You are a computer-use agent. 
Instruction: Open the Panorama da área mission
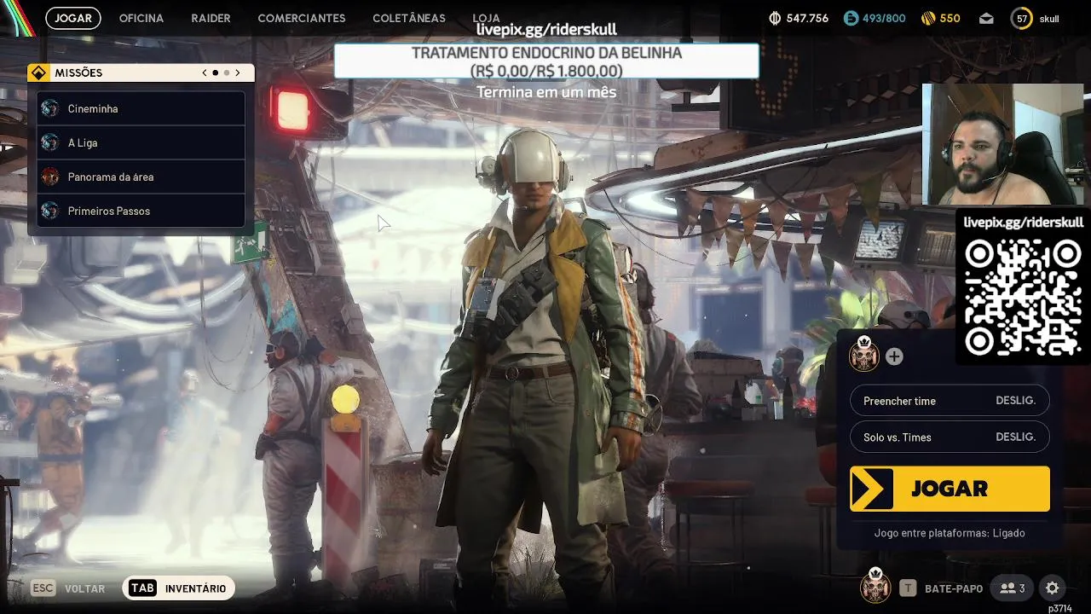[x=141, y=177]
